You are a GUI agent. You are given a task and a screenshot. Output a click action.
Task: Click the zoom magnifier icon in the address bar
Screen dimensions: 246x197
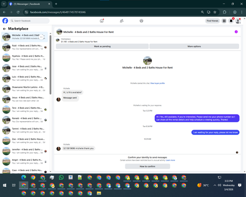coord(202,12)
